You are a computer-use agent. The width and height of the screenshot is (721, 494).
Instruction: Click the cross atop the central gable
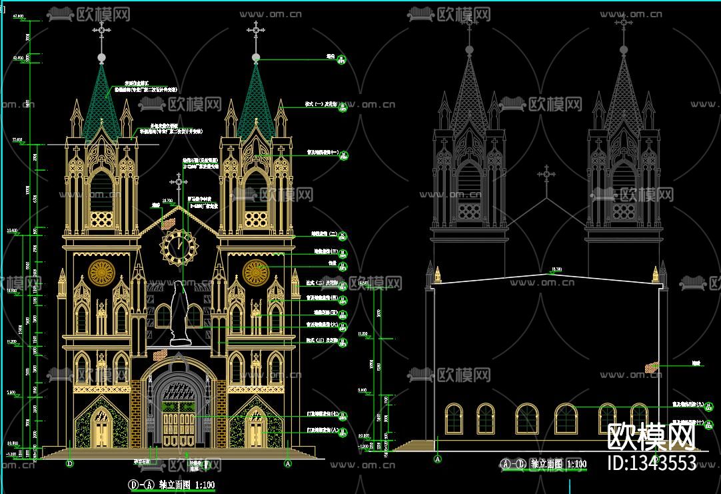tap(179, 182)
